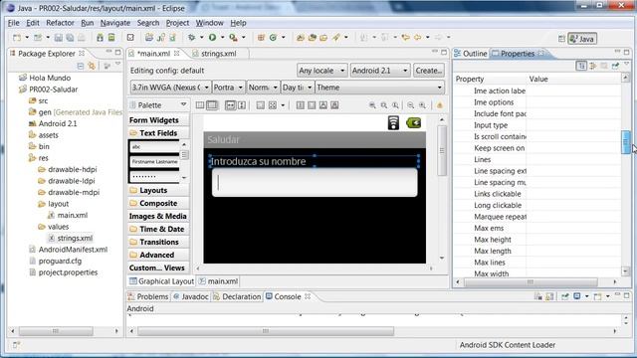Click the Search flashlight toolbar icon
The height and width of the screenshot is (358, 637).
(x=336, y=38)
